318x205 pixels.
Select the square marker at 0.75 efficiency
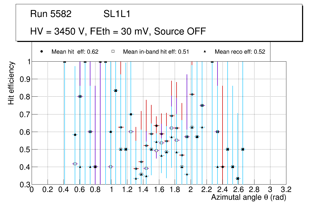[x=202, y=105]
